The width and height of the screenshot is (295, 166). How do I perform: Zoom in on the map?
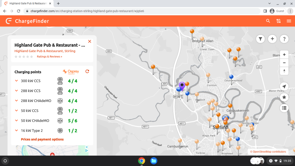(284, 55)
